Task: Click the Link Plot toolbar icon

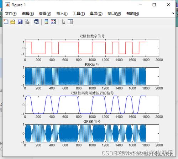Action: [37, 22]
